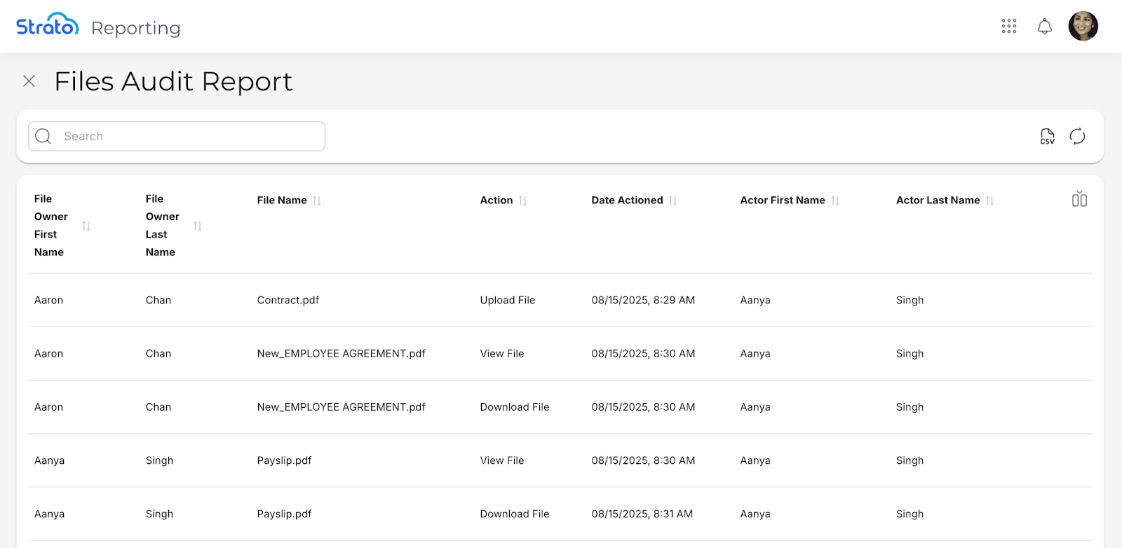1122x548 pixels.
Task: Open the notifications bell
Action: [1044, 27]
